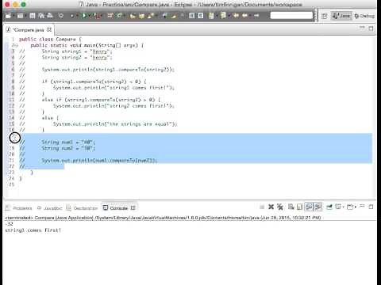Screen dimensions: 381x285
Task: Toggle Show Console on standard output change
Action: [x=309, y=207]
